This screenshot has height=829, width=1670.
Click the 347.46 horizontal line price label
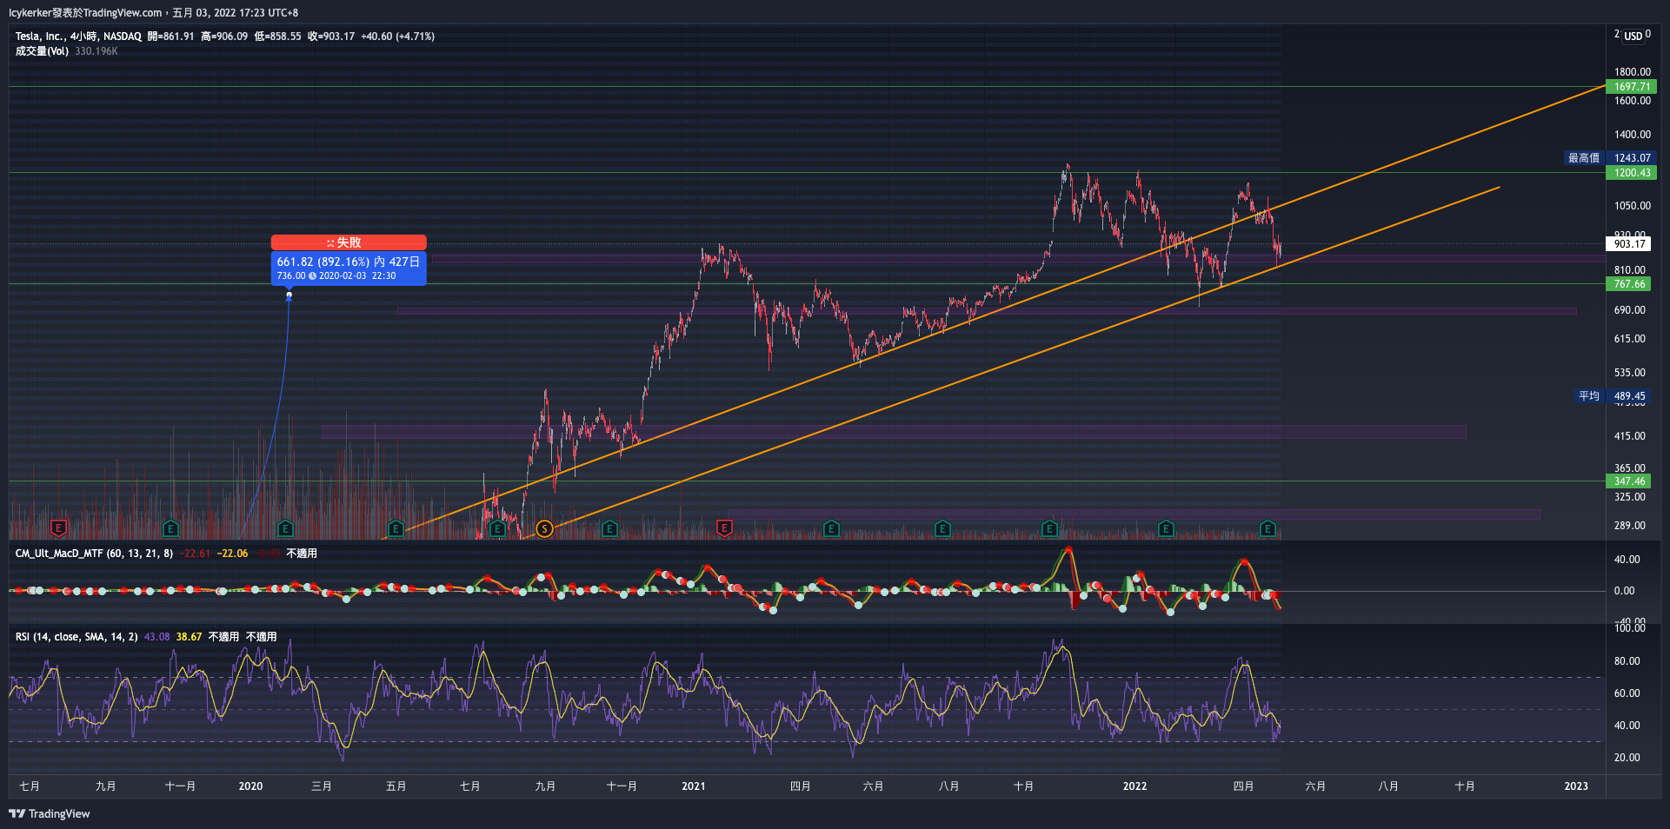point(1629,481)
